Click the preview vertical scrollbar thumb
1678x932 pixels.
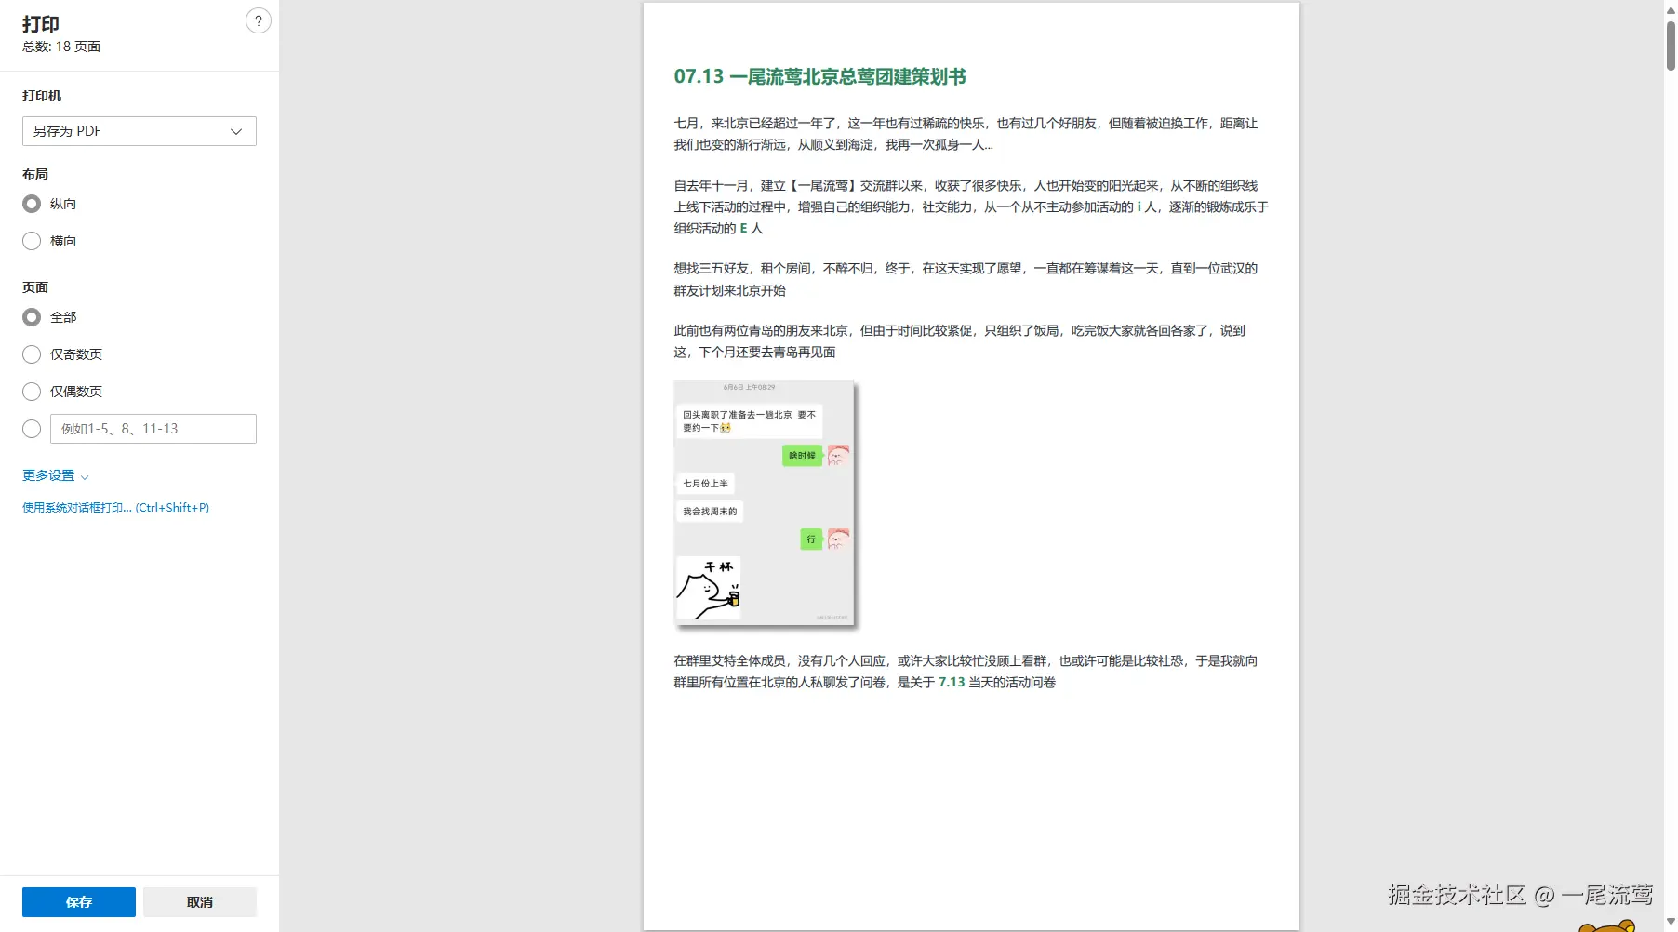click(1671, 45)
